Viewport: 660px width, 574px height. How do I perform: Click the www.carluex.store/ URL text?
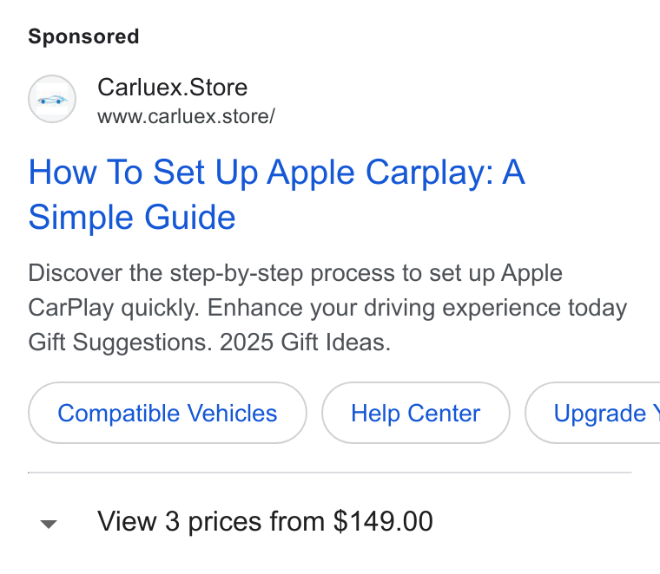[x=186, y=116]
